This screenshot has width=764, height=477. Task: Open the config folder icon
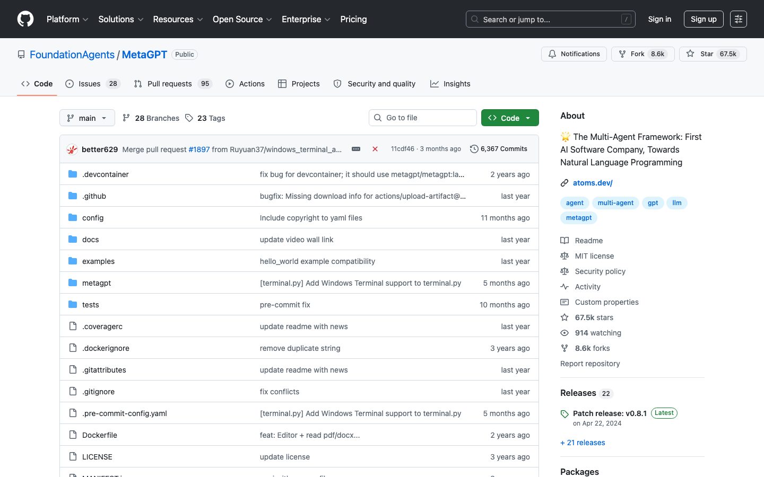[x=73, y=218]
